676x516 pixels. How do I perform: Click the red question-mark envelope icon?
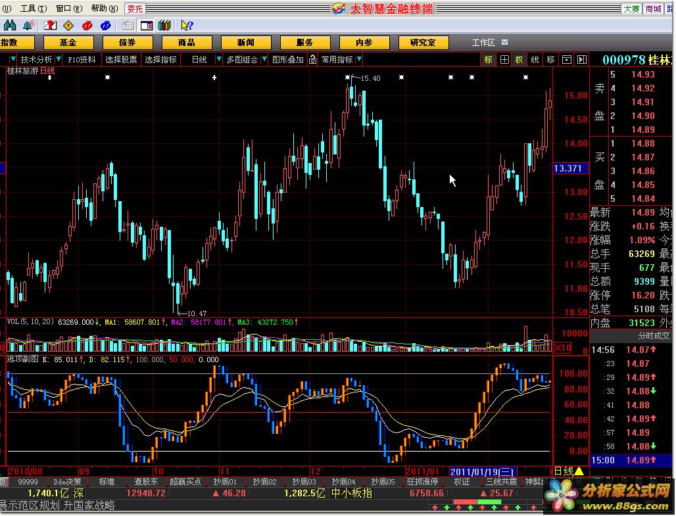(x=50, y=26)
